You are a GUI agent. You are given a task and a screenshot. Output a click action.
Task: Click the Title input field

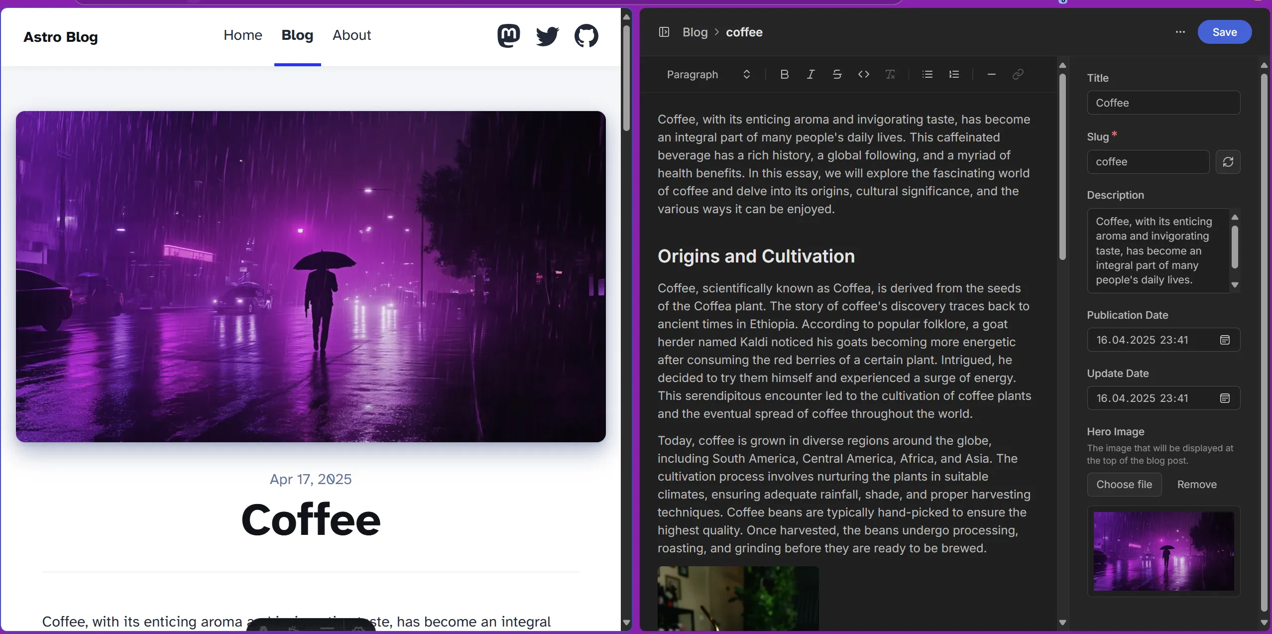click(1163, 103)
